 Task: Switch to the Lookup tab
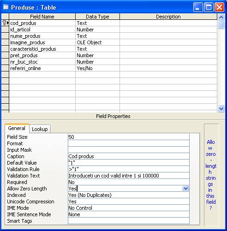(40, 129)
